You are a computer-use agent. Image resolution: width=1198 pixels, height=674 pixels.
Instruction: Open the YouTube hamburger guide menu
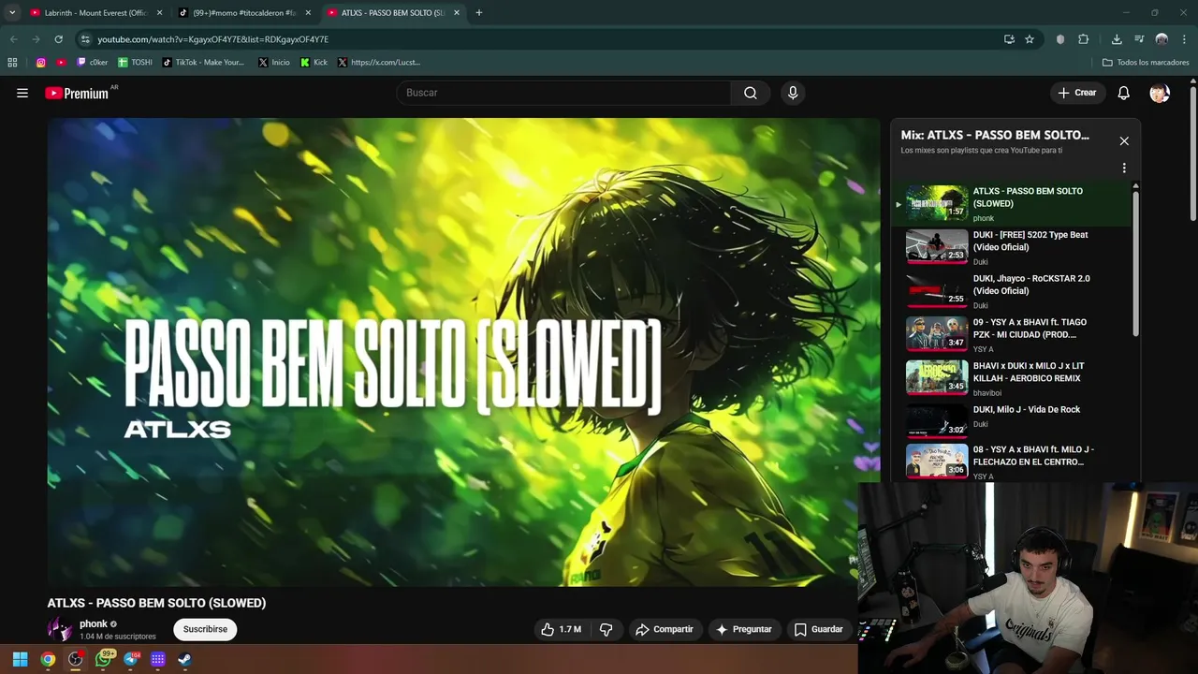tap(22, 93)
